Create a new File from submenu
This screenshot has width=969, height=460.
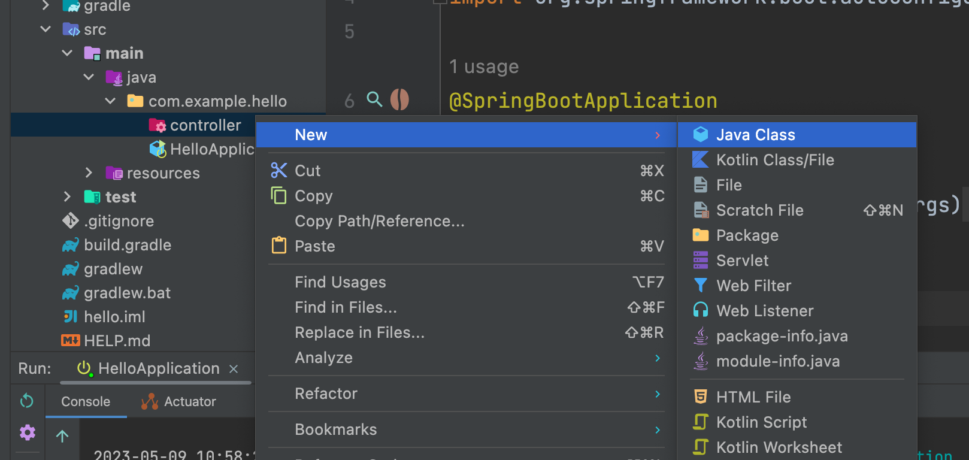pyautogui.click(x=797, y=185)
